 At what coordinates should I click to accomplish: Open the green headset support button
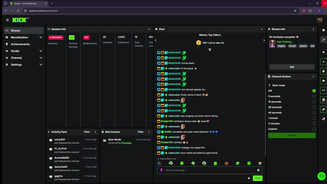tap(321, 176)
